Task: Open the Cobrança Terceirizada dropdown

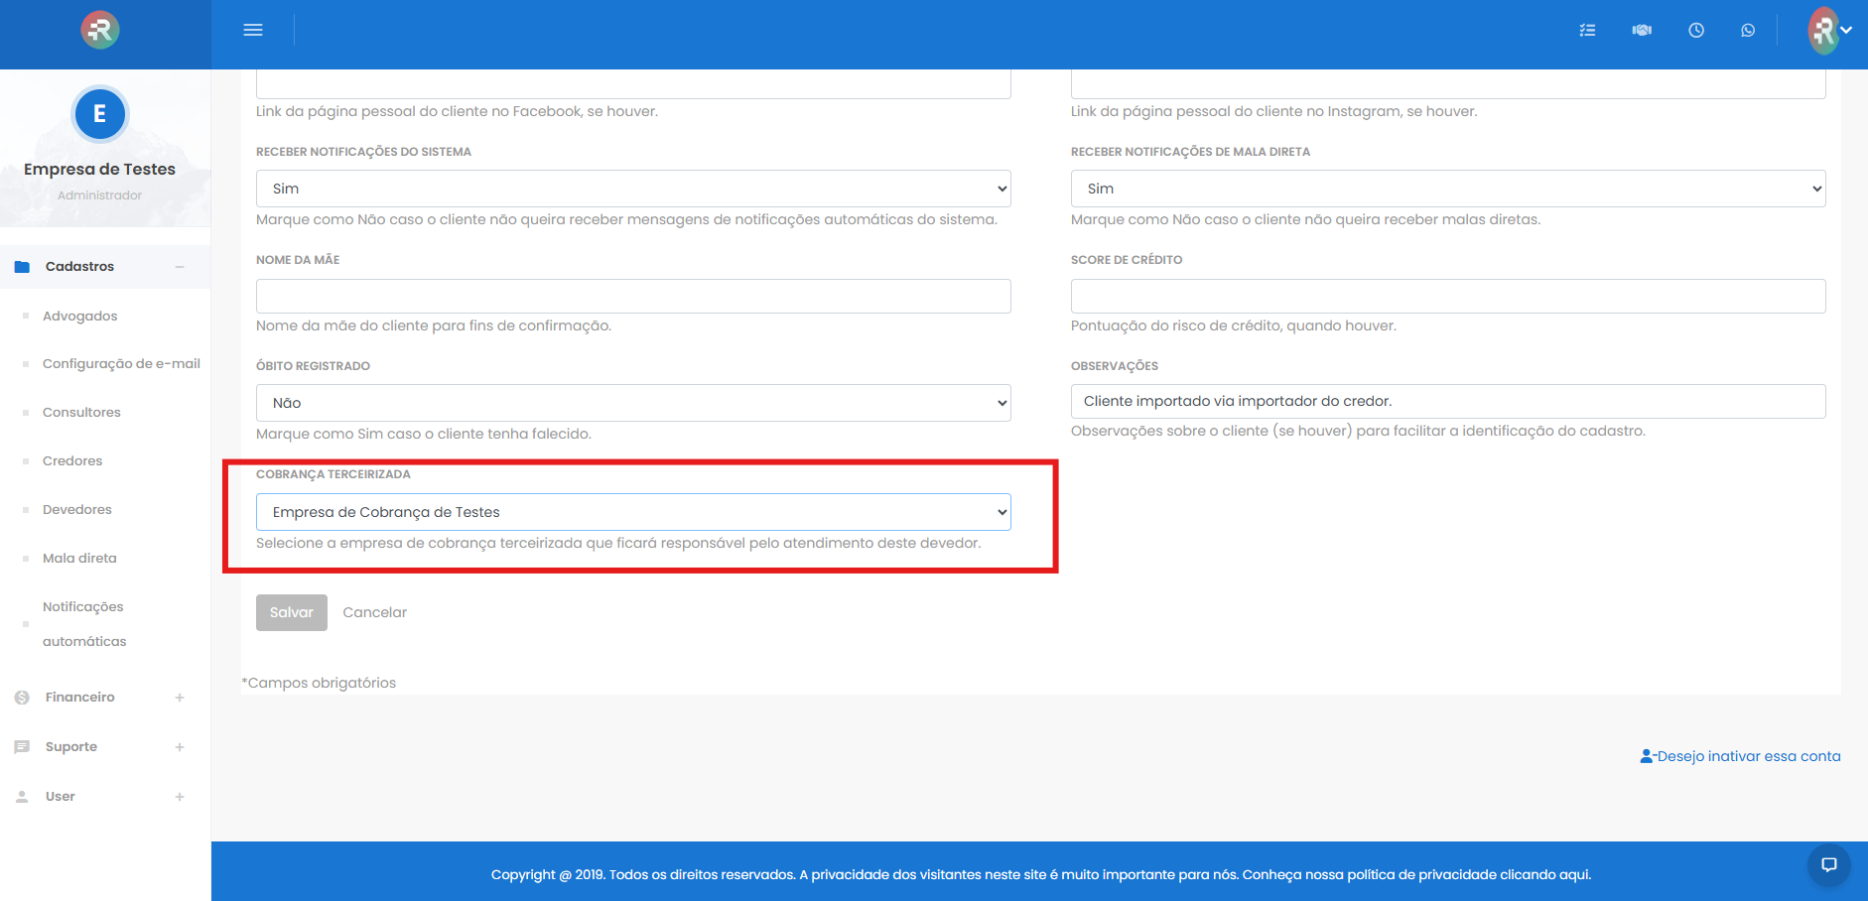Action: [633, 512]
